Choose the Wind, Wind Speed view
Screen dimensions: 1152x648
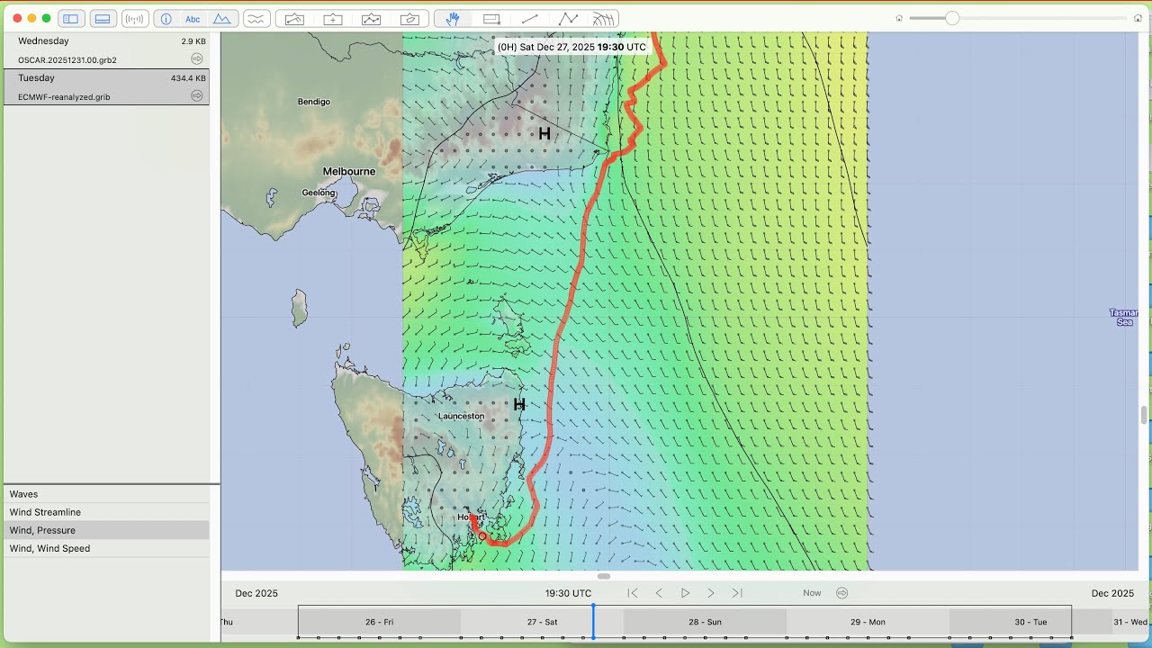click(x=106, y=548)
